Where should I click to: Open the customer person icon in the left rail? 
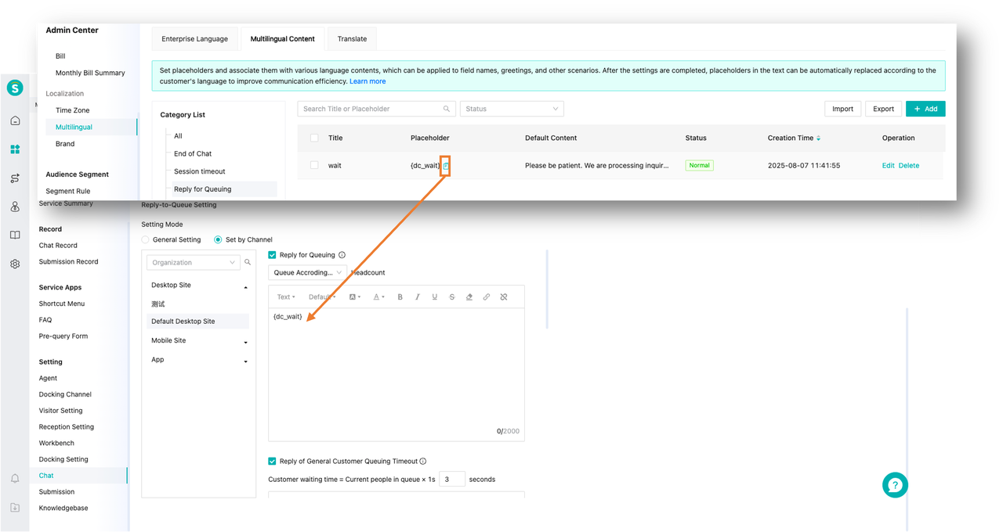15,207
